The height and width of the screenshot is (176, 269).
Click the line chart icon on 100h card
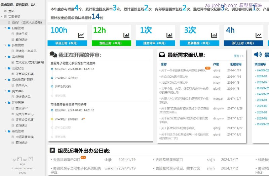coord(81,35)
